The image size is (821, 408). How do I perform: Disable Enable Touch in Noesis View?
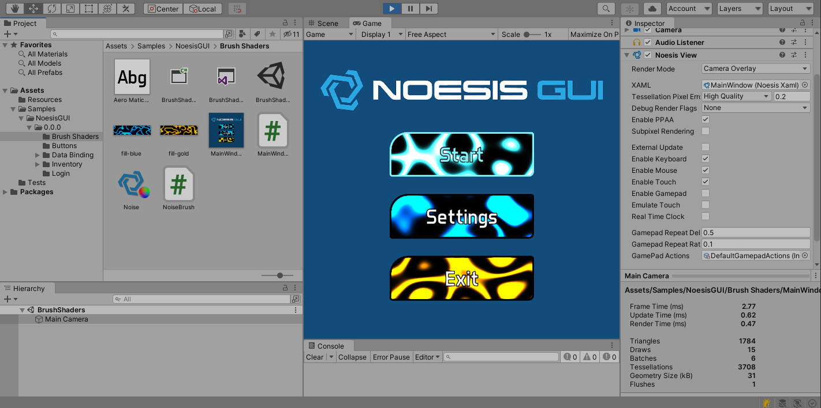[705, 182]
